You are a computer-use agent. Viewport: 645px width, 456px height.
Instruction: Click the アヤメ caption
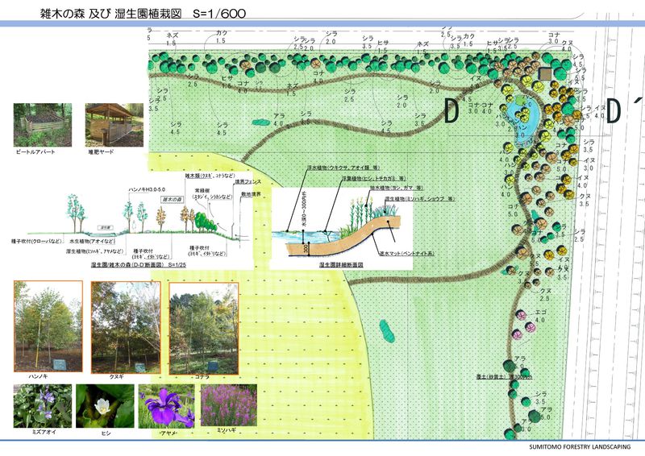pyautogui.click(x=168, y=433)
